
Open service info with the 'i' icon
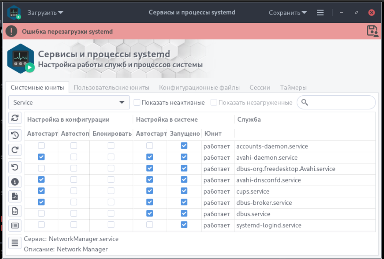(x=15, y=182)
